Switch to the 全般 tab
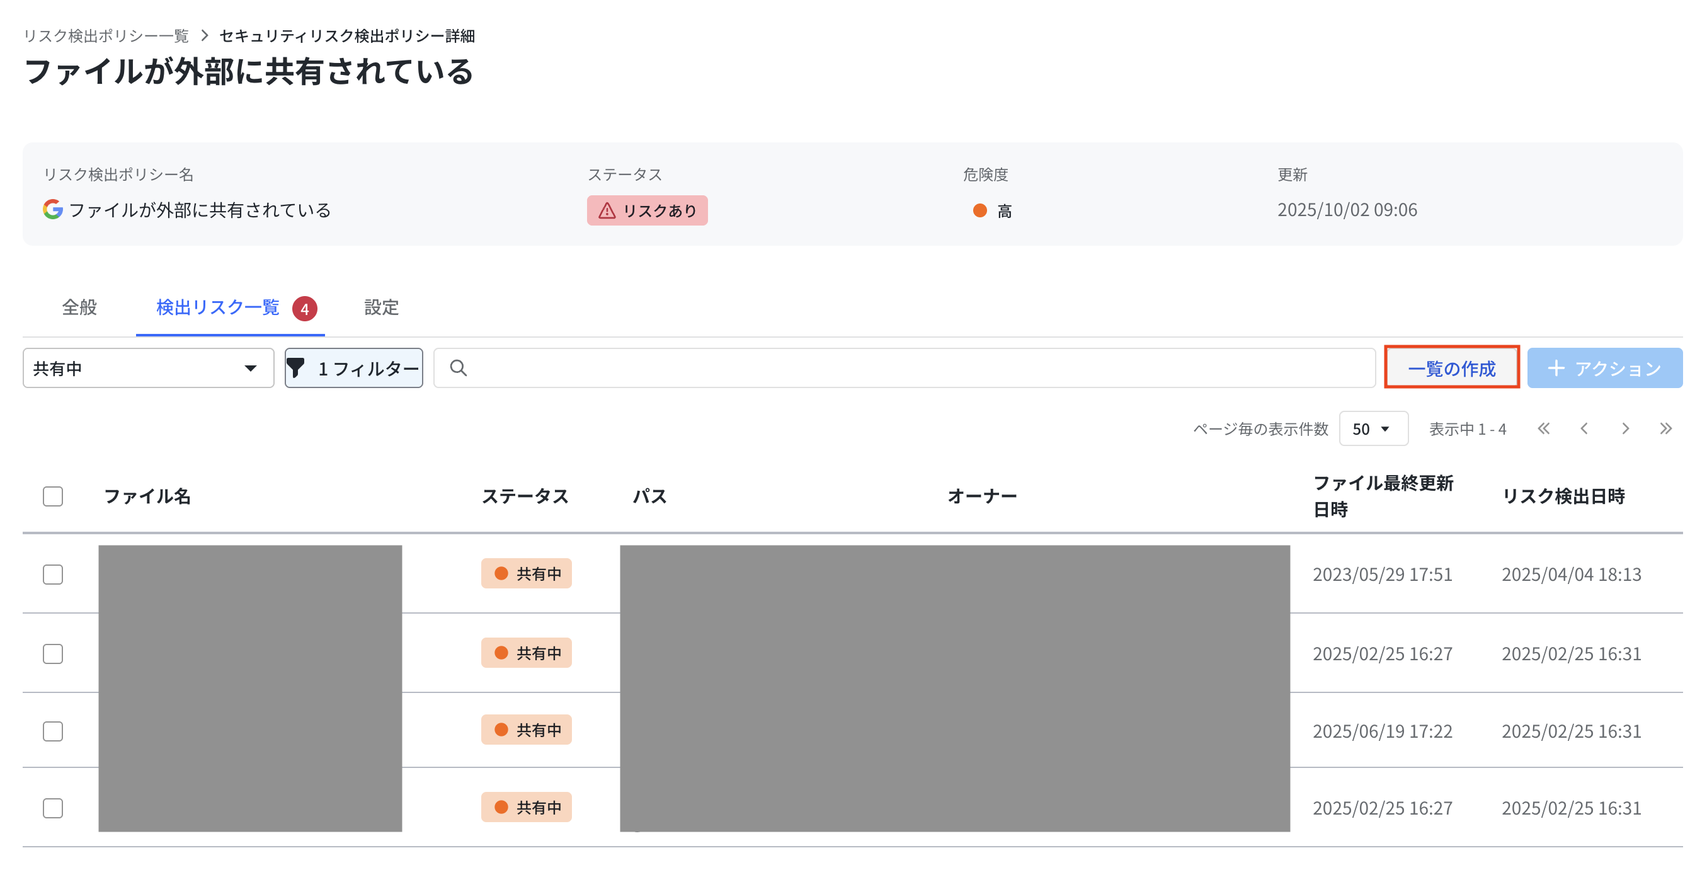This screenshot has width=1707, height=882. pos(79,307)
